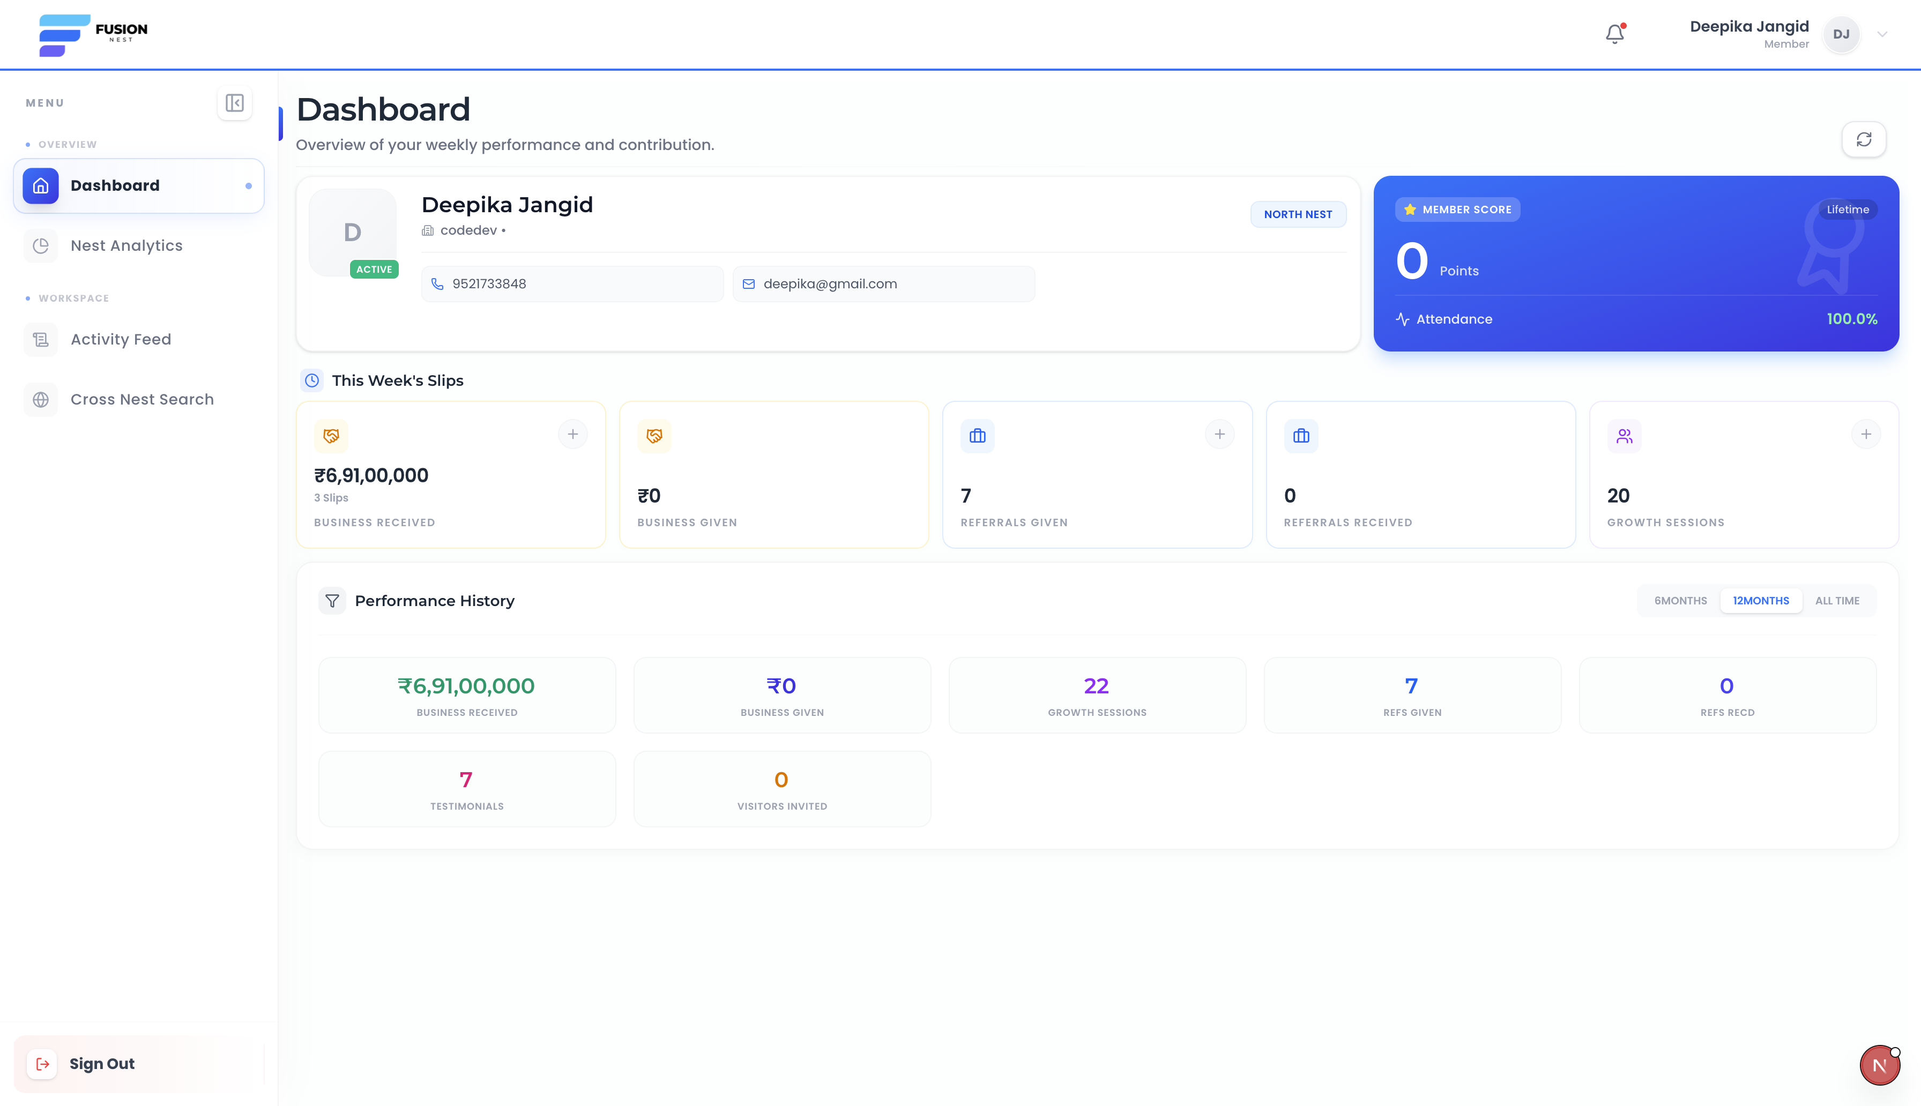The width and height of the screenshot is (1921, 1106).
Task: Collapse the sidebar menu
Action: [x=235, y=102]
